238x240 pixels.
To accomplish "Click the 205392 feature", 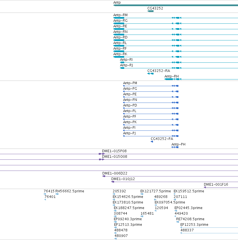I will point(114,194).
